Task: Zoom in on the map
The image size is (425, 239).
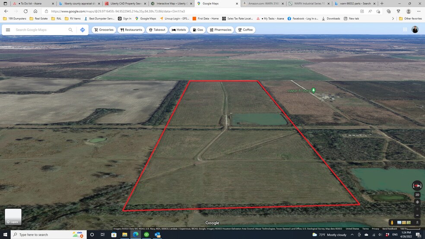Action: tap(417, 209)
